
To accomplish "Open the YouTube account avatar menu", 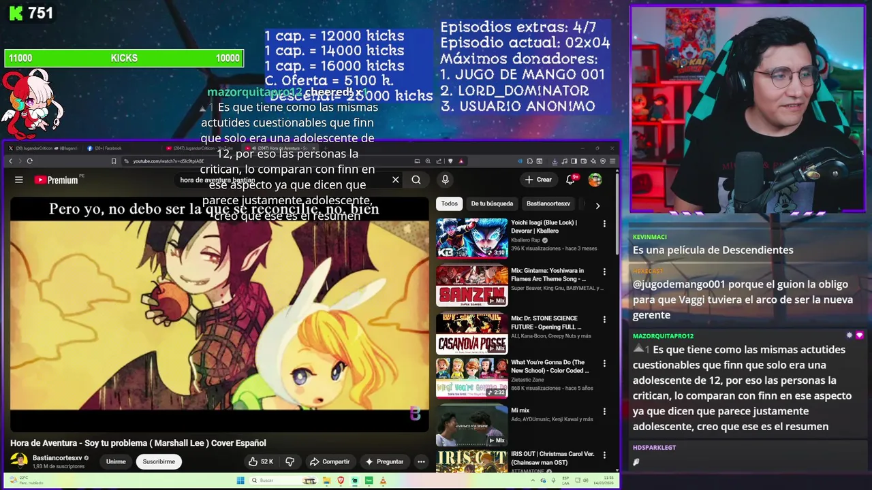I will coord(595,180).
